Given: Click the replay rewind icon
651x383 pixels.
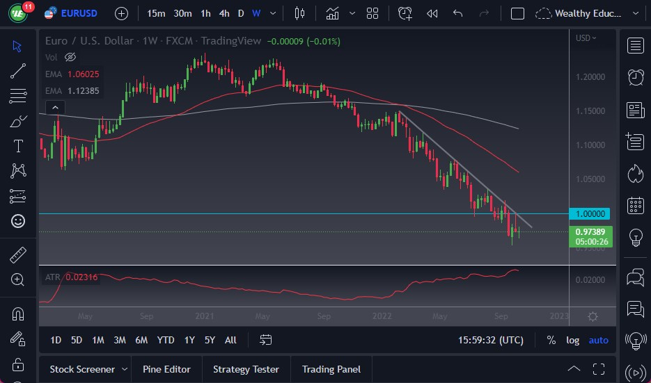Looking at the screenshot, I should pos(432,13).
